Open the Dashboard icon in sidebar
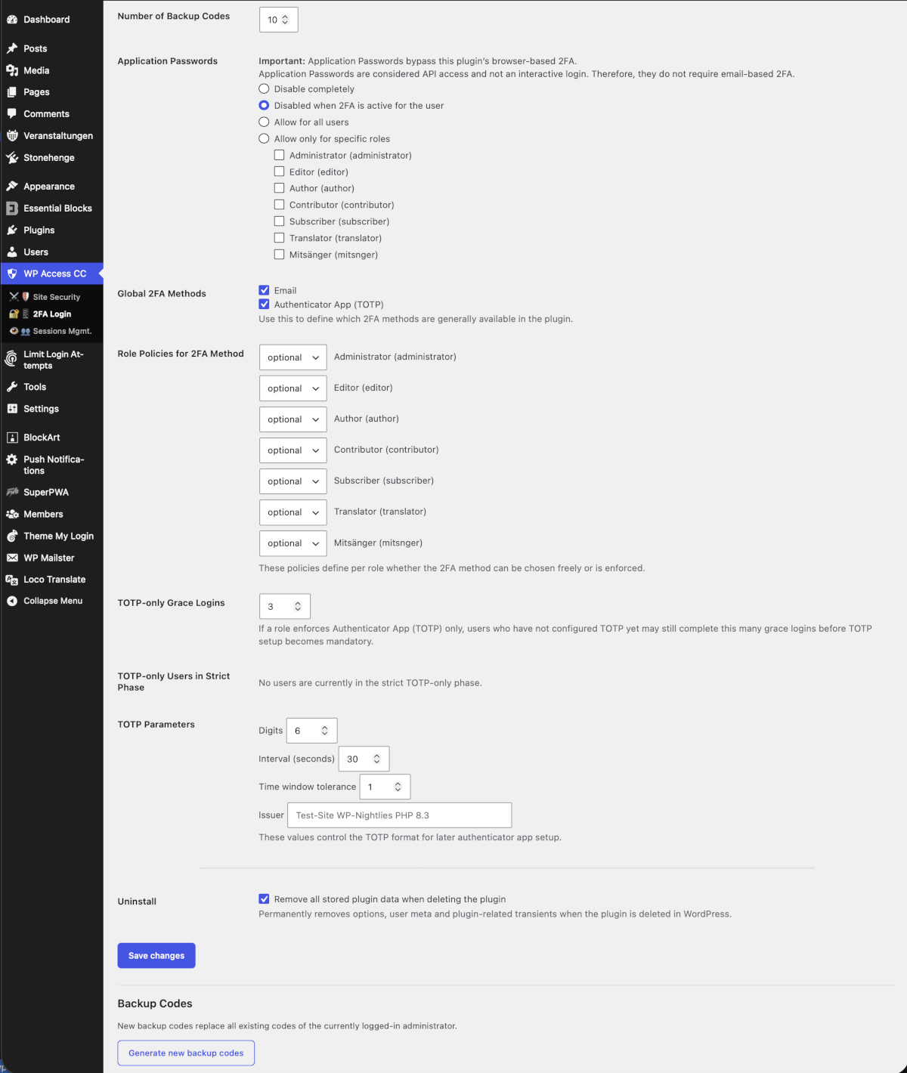The image size is (907, 1073). (12, 20)
